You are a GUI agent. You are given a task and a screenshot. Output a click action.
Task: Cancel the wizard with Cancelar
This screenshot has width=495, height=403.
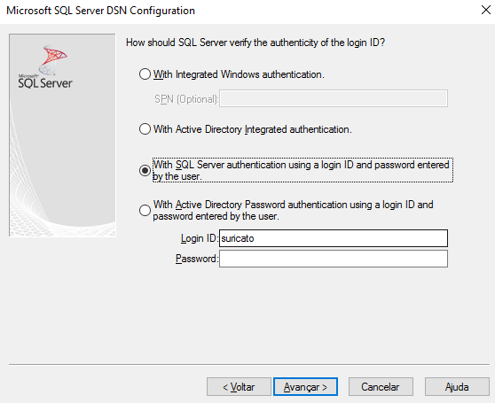click(x=381, y=387)
